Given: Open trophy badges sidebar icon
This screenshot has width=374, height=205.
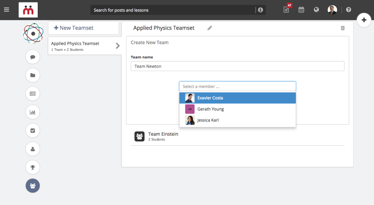Looking at the screenshot, I should click(33, 167).
